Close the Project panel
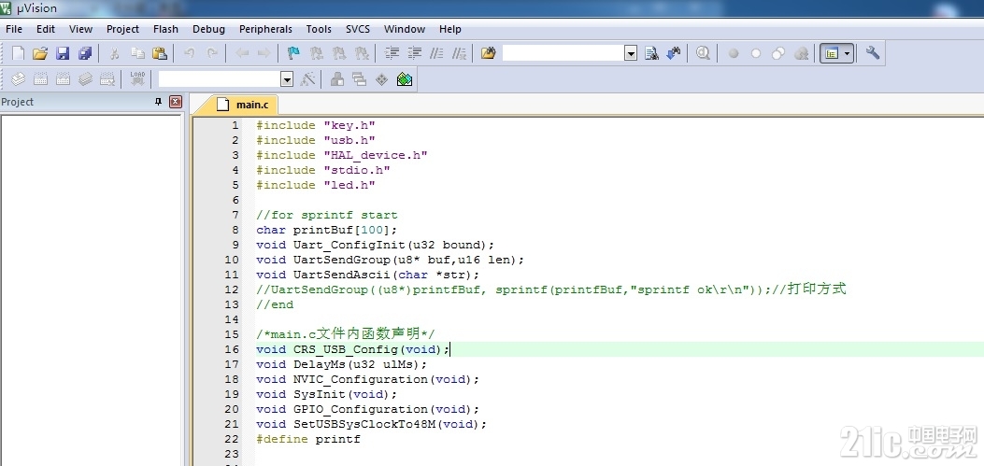The image size is (984, 466). [x=176, y=102]
